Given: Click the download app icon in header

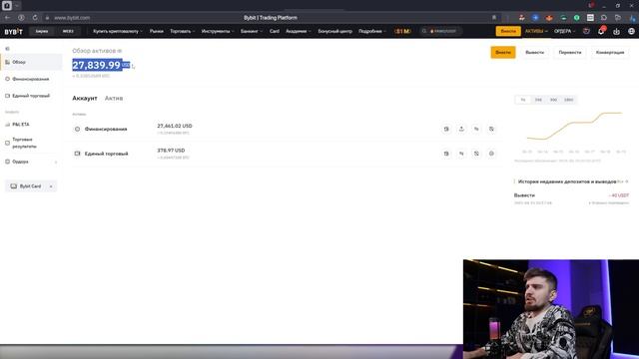Looking at the screenshot, I should coord(616,31).
